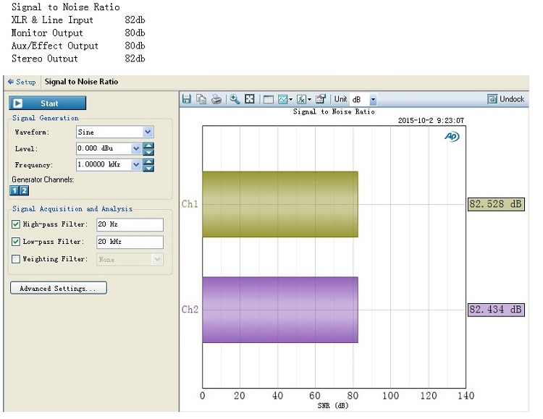Undock the graph panel
The height and width of the screenshot is (419, 543).
(x=505, y=99)
